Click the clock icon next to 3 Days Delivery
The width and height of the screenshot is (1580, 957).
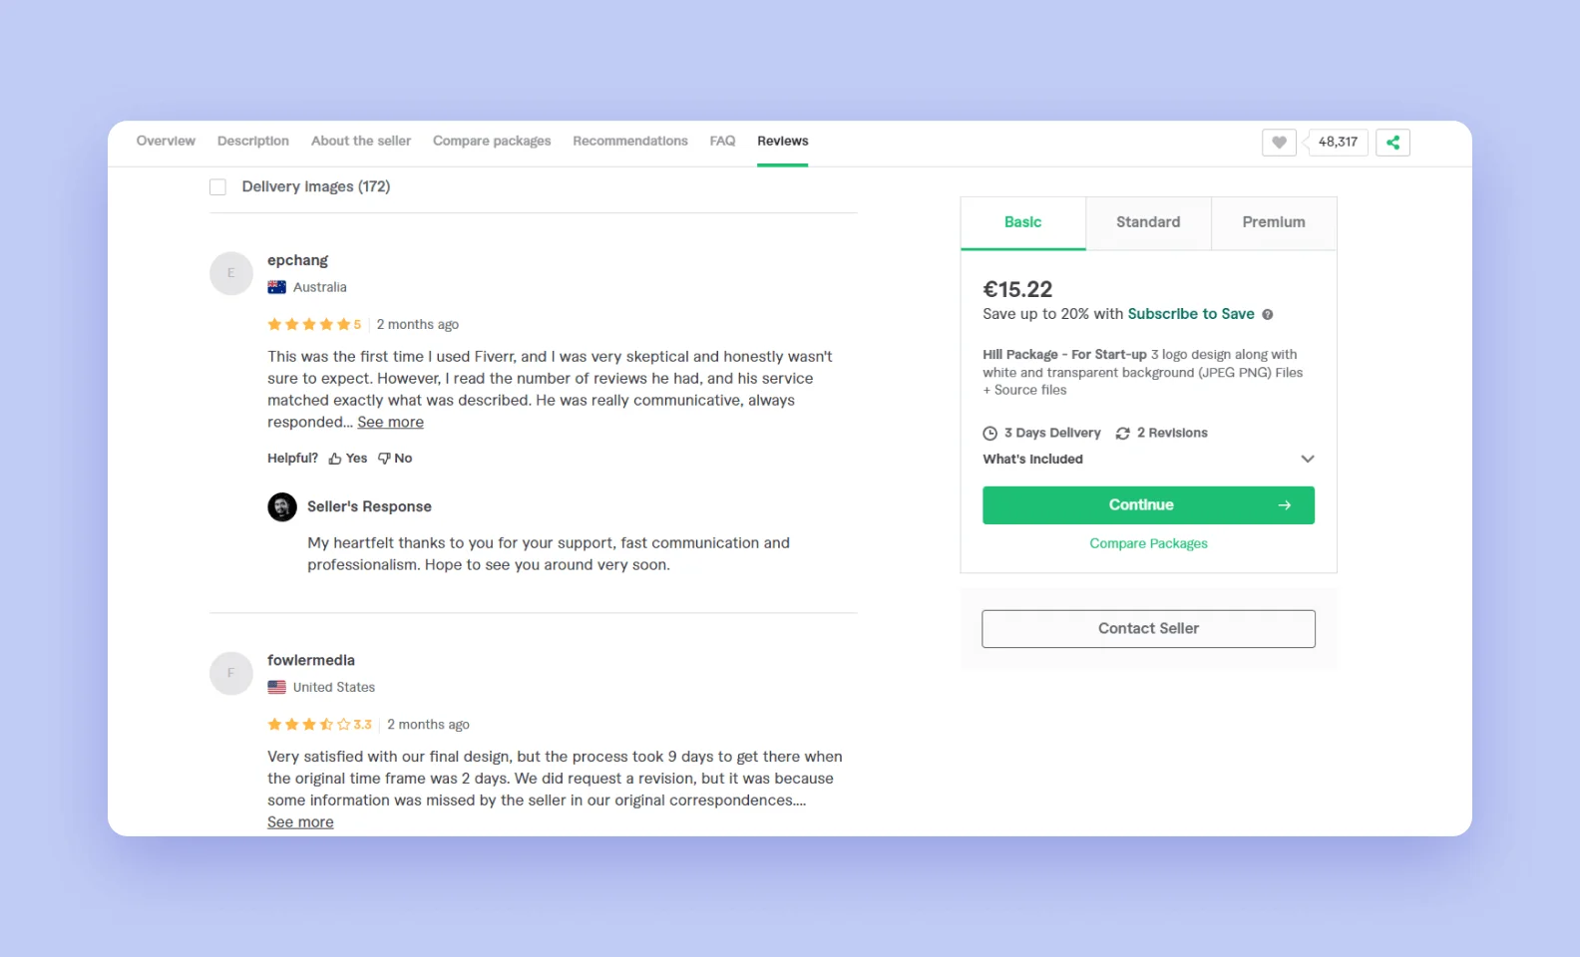pos(989,433)
